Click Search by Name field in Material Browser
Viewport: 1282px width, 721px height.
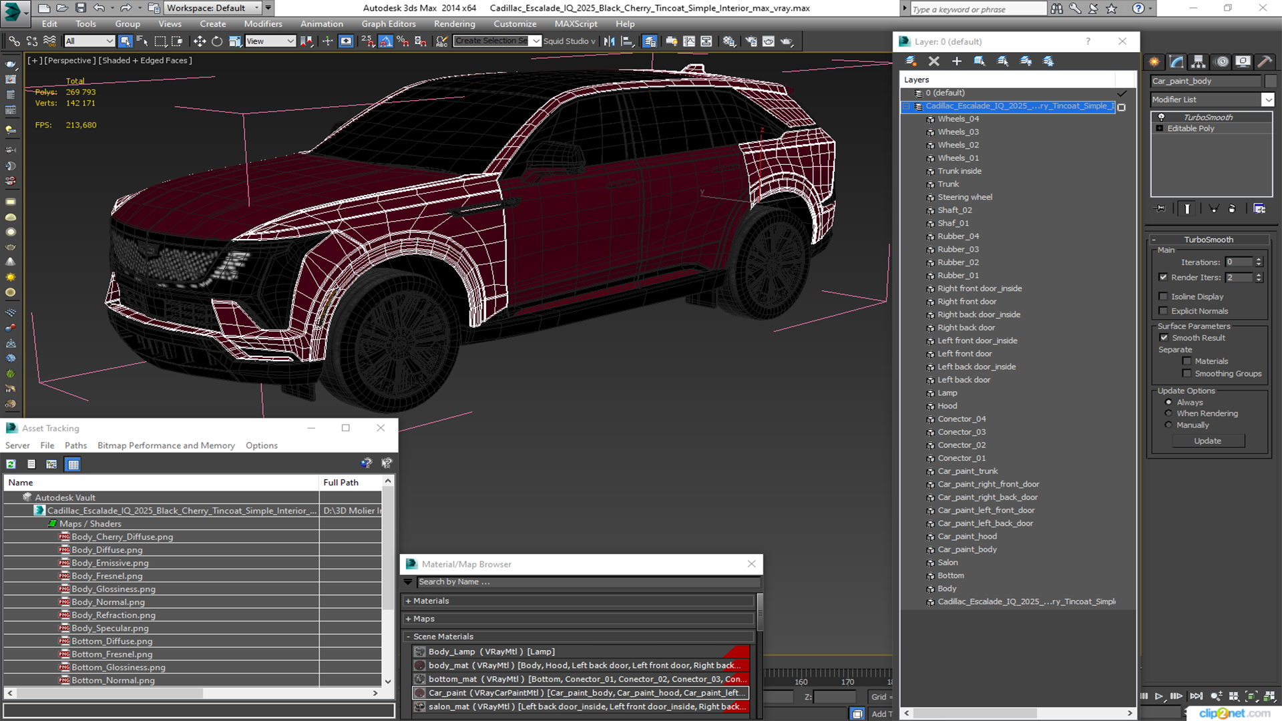pos(588,582)
